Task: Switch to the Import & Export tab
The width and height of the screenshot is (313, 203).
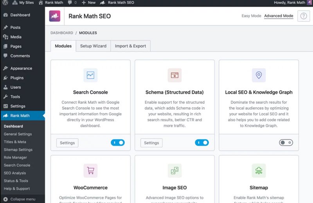Action: (x=130, y=46)
